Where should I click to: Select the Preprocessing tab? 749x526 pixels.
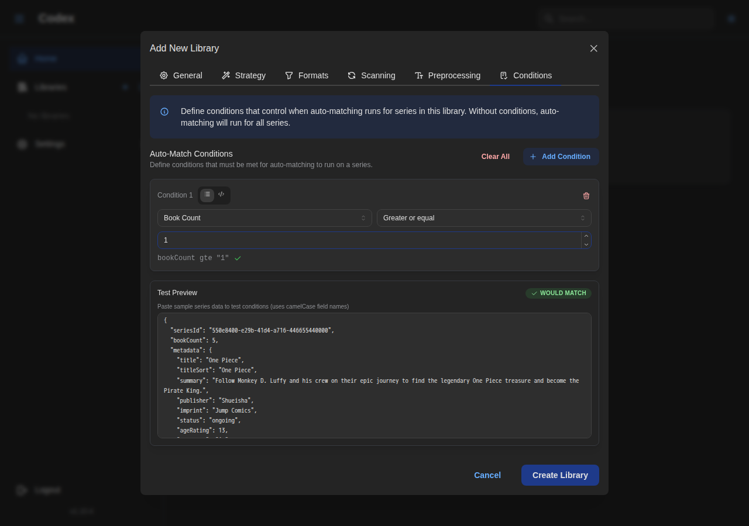click(x=448, y=75)
